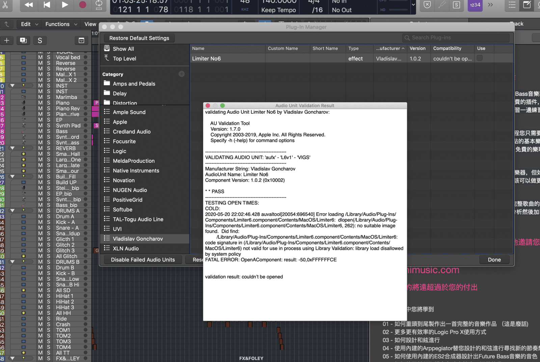Collapse the Buil...Fill track stack
The height and width of the screenshot is (362, 540).
pyautogui.click(x=12, y=176)
